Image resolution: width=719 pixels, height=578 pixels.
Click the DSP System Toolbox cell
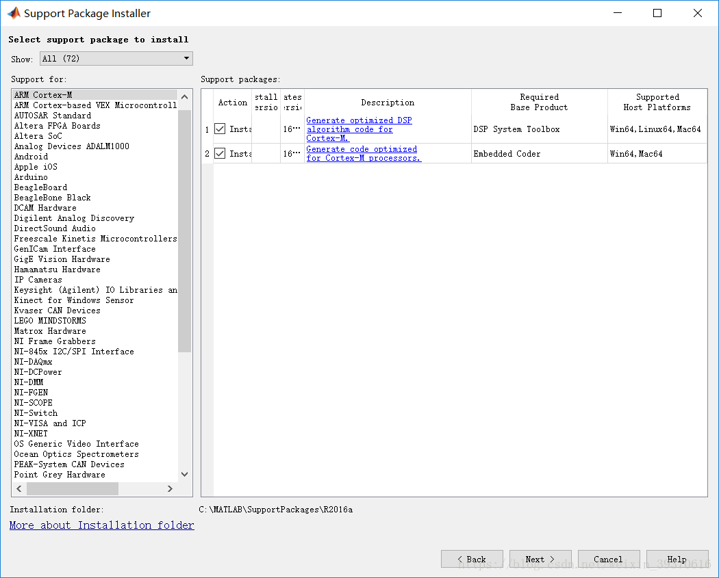540,129
